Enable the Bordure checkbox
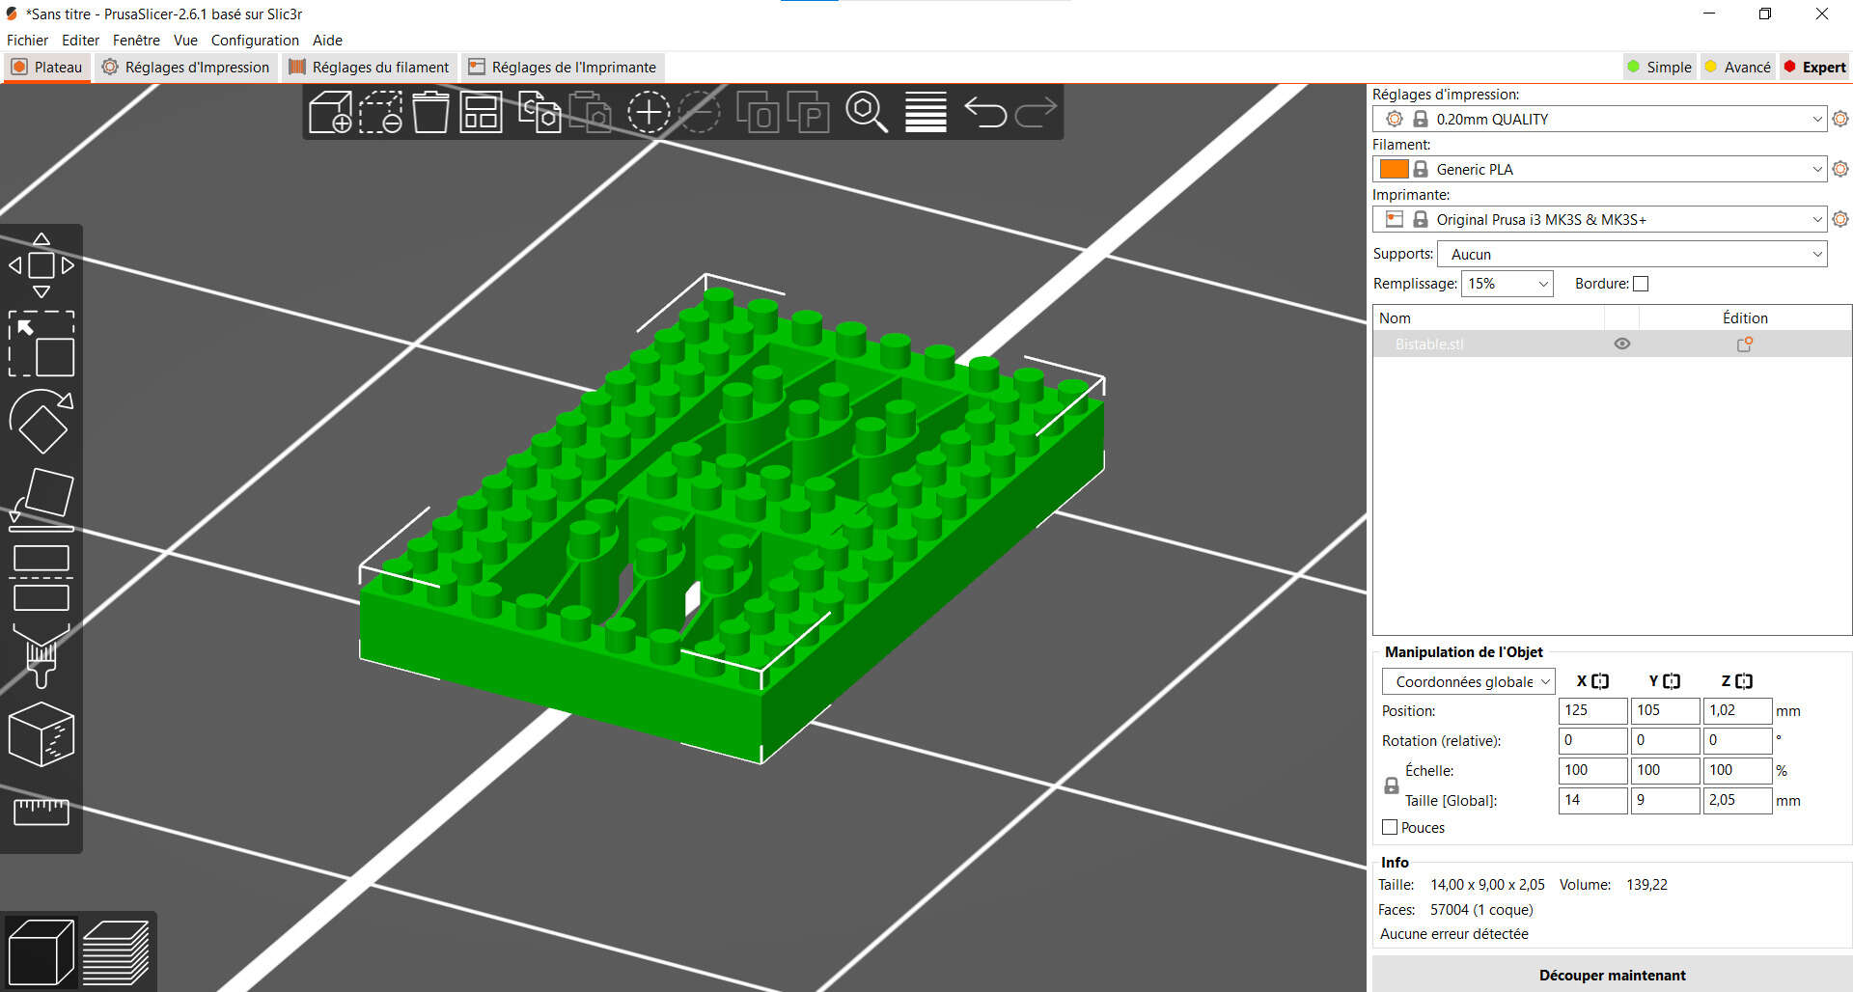The height and width of the screenshot is (992, 1853). [x=1641, y=284]
